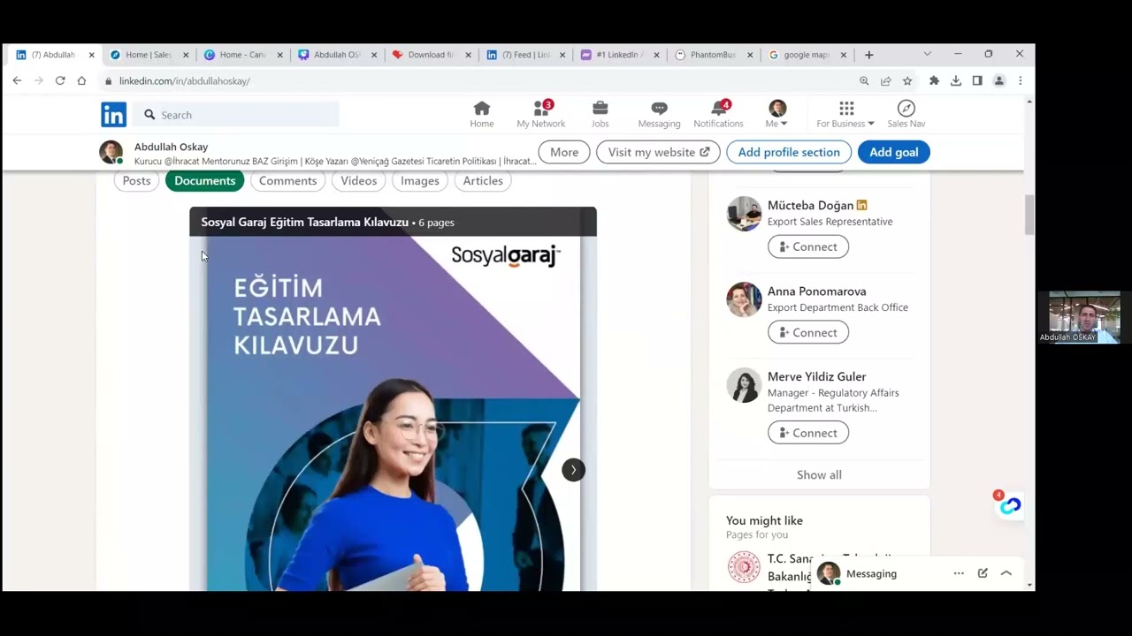1132x636 pixels.
Task: Click the share page icon
Action: (885, 80)
